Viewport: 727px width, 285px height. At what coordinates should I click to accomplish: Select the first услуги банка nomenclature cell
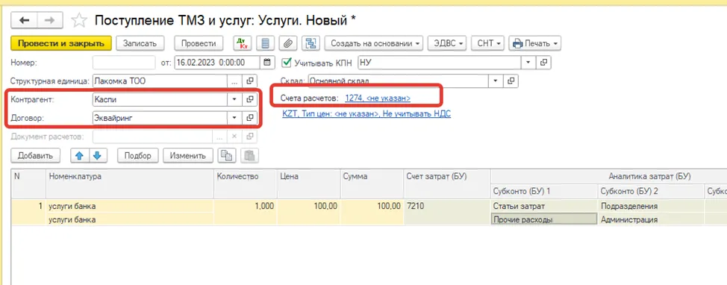[x=130, y=206]
